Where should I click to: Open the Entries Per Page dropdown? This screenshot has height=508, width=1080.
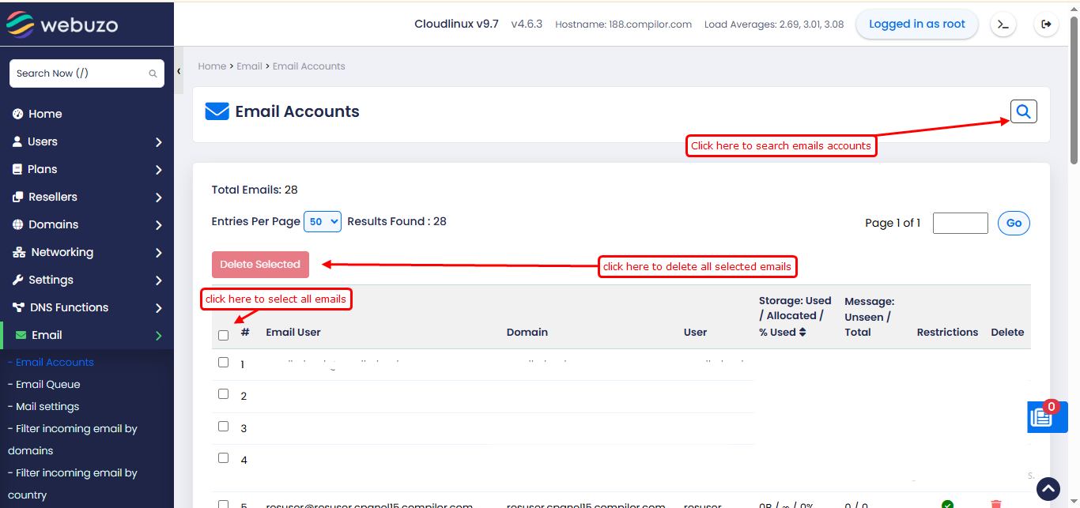tap(322, 222)
